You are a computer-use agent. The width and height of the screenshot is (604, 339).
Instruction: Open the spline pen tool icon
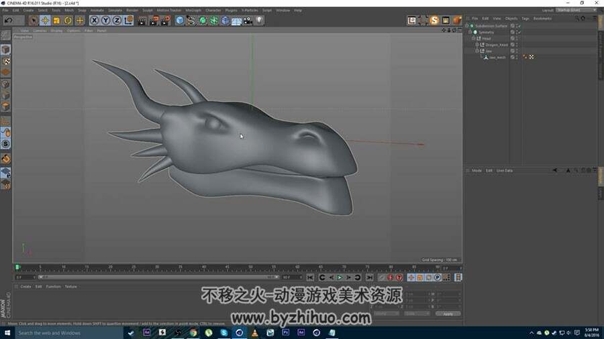pos(191,20)
